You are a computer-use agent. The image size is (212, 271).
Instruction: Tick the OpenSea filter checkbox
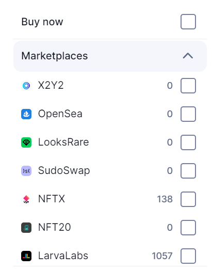[x=188, y=114]
